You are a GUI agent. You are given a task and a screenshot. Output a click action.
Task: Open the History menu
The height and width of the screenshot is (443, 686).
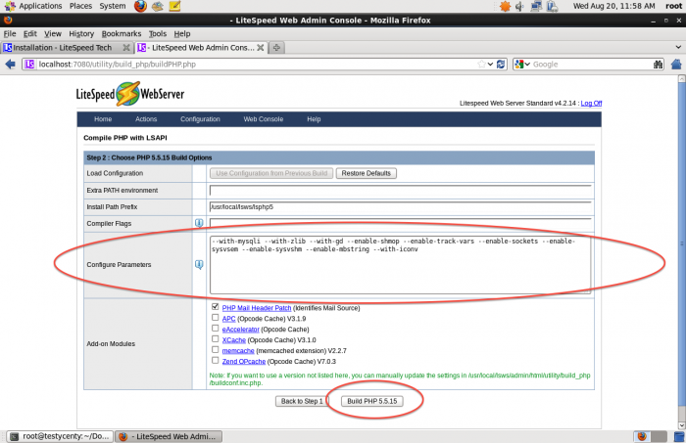coord(81,33)
